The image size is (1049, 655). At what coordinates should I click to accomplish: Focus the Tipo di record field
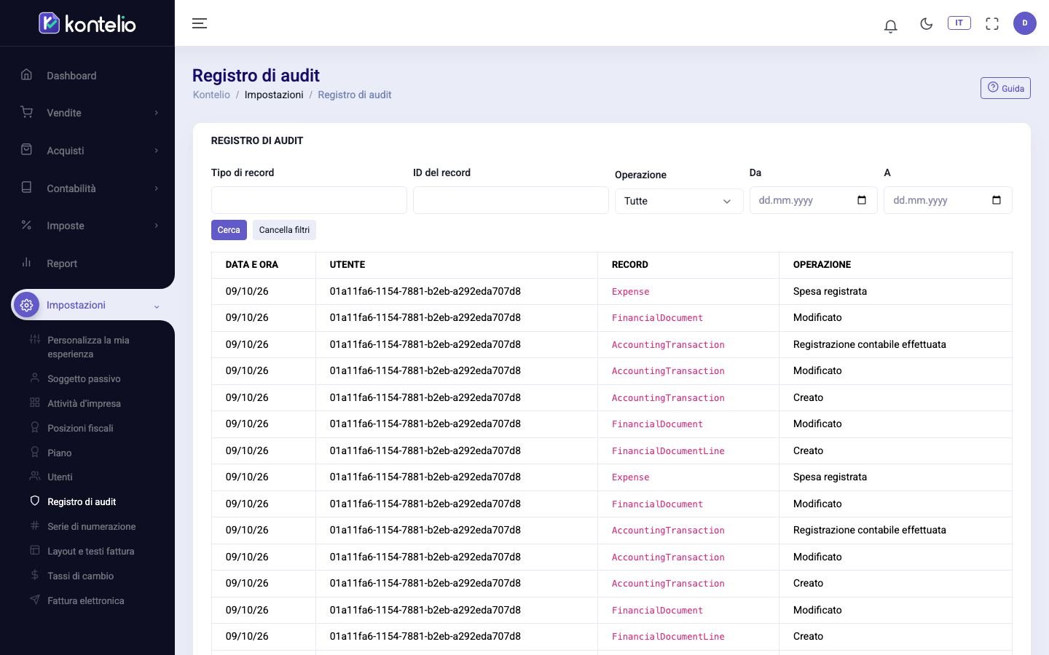coord(309,200)
